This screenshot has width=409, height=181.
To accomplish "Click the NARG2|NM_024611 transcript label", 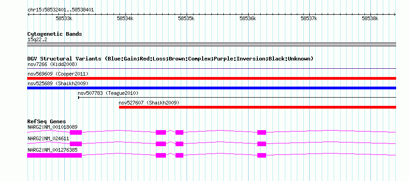I will [x=48, y=138].
